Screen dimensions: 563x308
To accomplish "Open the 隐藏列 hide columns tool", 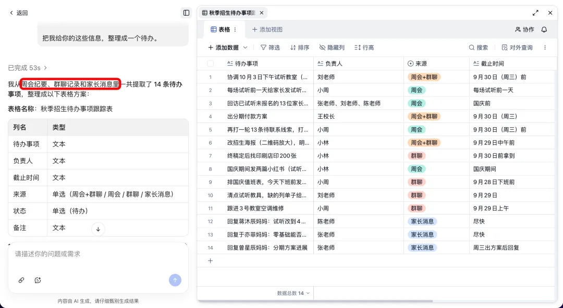I will [332, 48].
